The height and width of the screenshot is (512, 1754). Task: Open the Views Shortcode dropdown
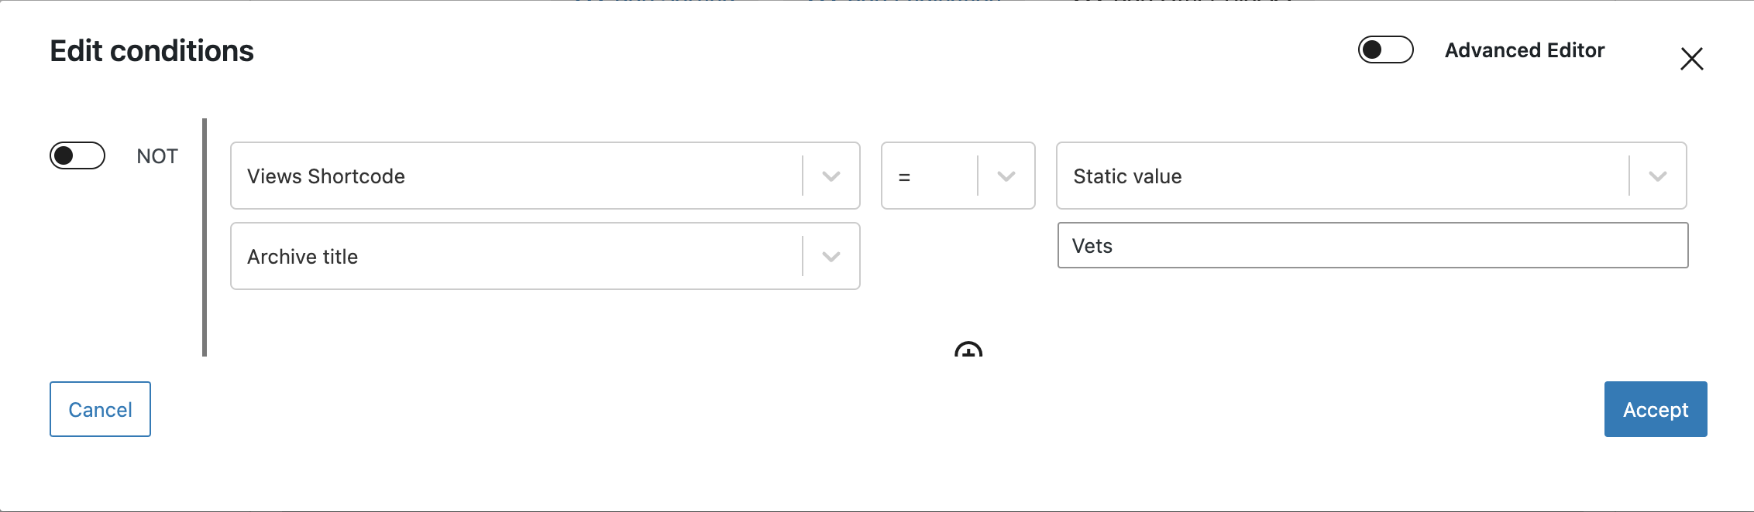click(545, 176)
